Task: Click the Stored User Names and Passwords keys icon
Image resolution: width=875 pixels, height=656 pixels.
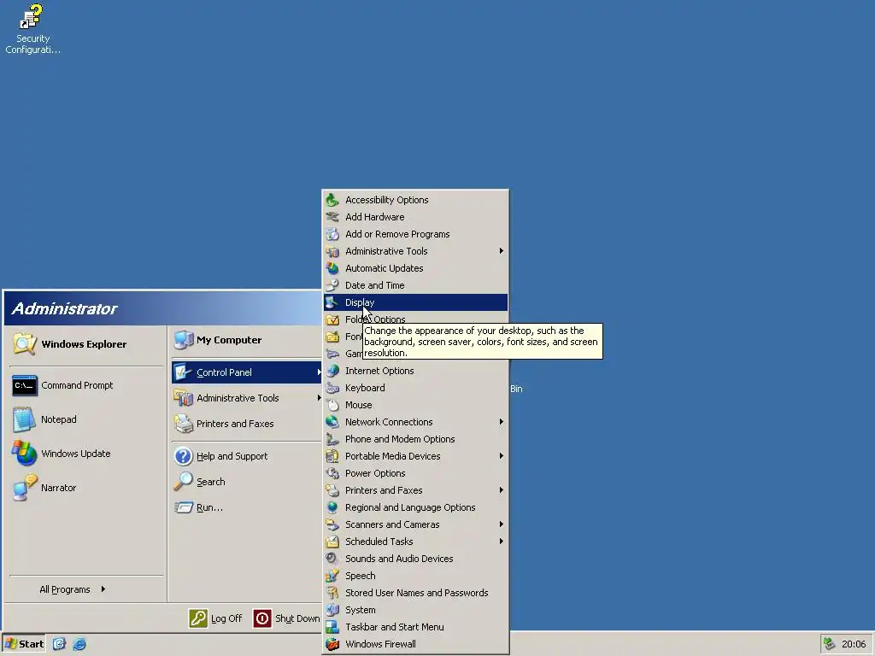Action: click(332, 593)
